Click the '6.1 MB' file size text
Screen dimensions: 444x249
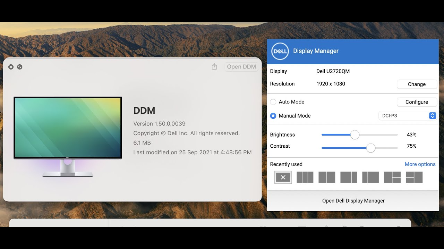(142, 142)
